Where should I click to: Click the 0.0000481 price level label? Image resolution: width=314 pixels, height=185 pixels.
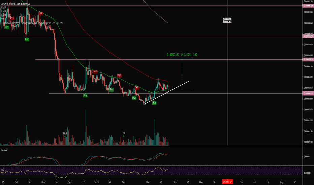(308, 60)
